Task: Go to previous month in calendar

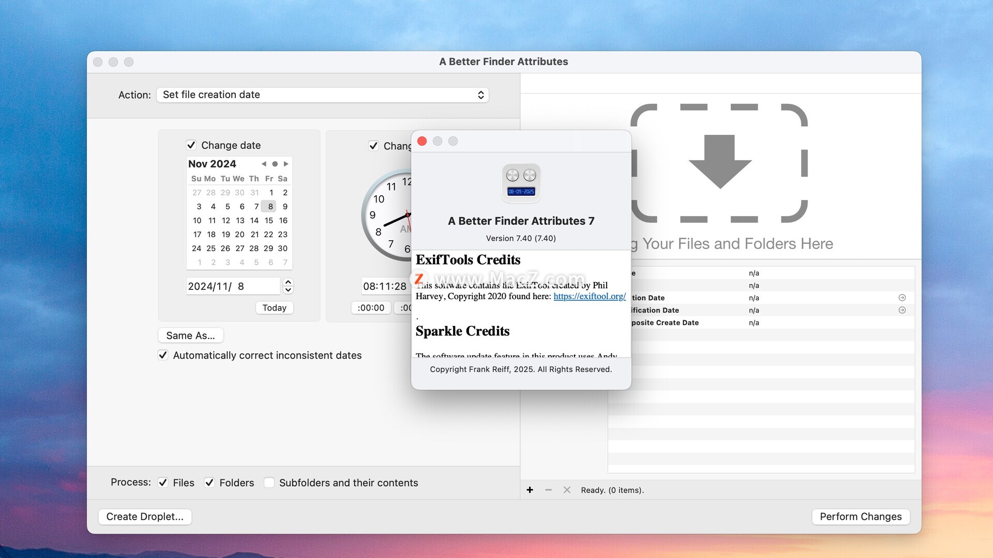Action: point(264,164)
